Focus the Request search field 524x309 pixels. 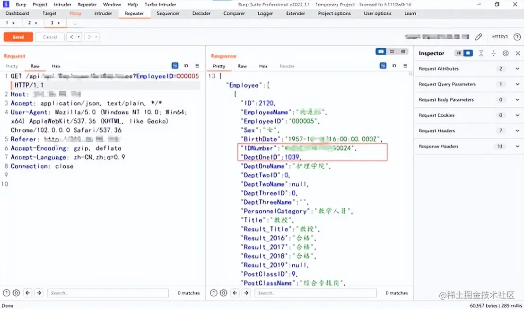[x=108, y=293]
